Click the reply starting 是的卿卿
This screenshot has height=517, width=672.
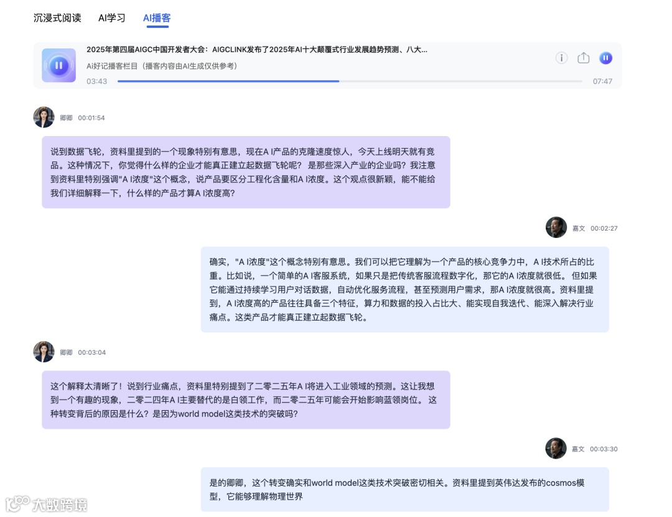(404, 490)
